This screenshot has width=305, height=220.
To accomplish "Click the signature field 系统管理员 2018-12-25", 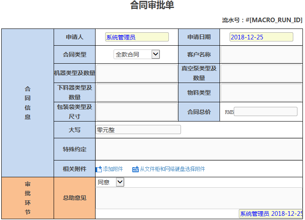I will pyautogui.click(x=271, y=214).
